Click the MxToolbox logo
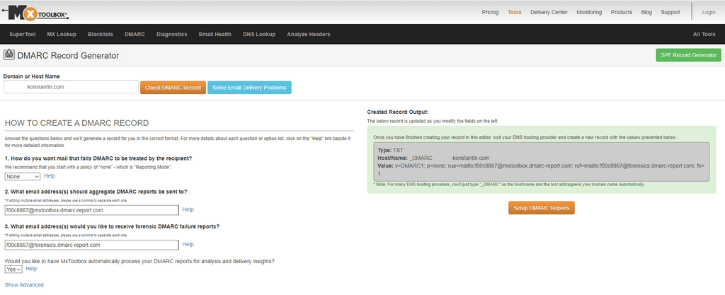The width and height of the screenshot is (725, 295). 40,12
